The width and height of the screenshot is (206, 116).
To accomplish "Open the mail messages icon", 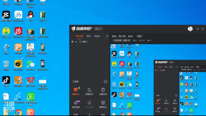I will click(203, 29).
